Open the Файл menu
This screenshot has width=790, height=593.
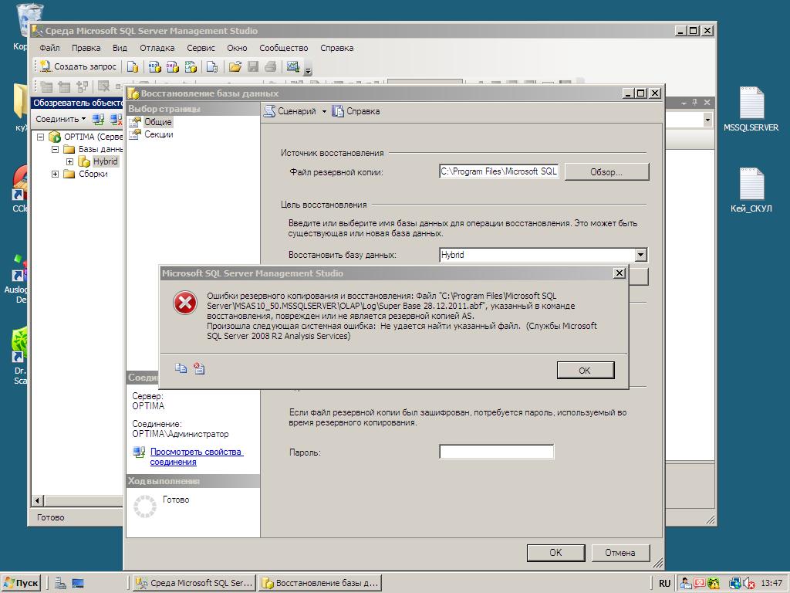(x=49, y=48)
